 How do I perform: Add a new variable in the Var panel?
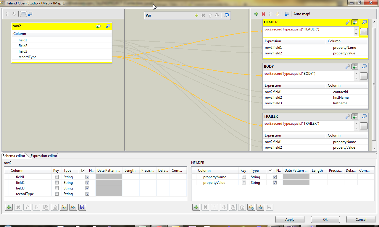(196, 15)
